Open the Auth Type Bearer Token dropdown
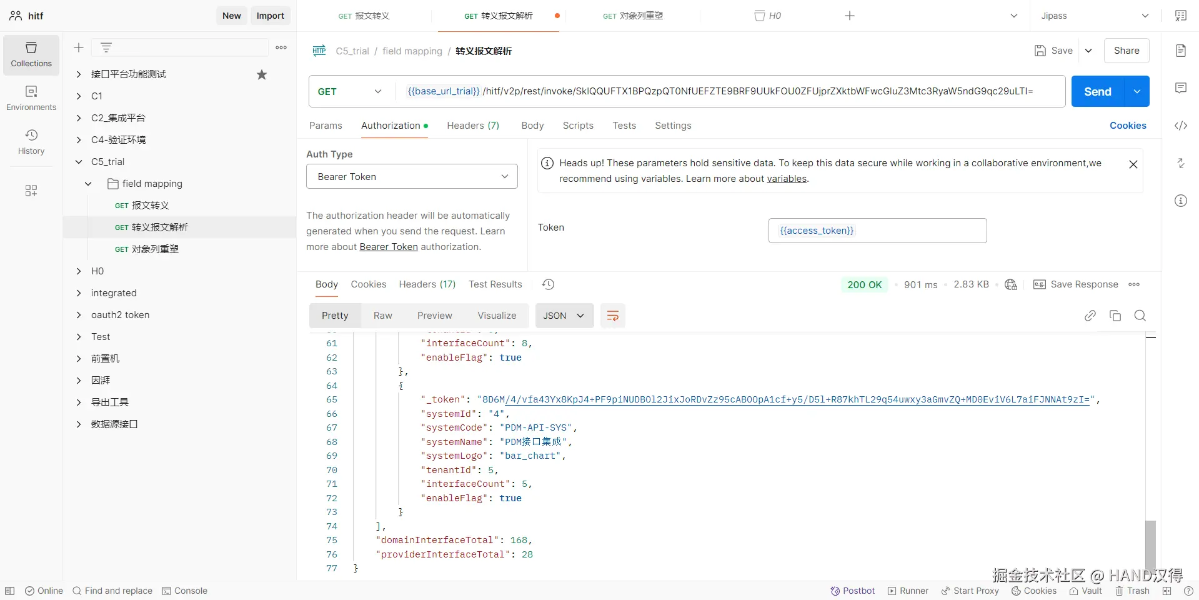1199x600 pixels. pos(412,177)
